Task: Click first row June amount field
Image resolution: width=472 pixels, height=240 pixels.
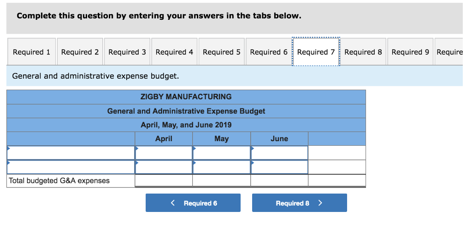Action: pos(279,153)
